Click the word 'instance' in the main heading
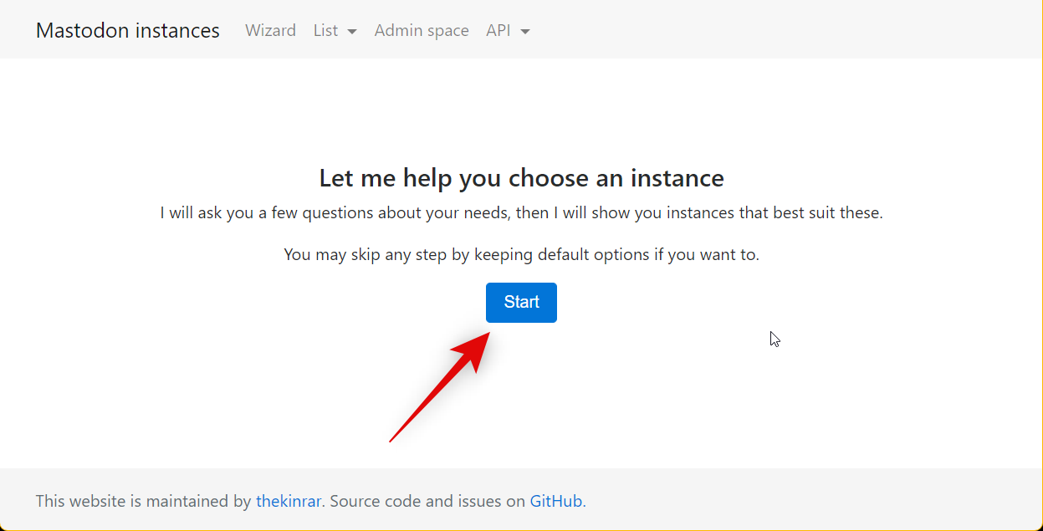1043x531 pixels. [677, 178]
